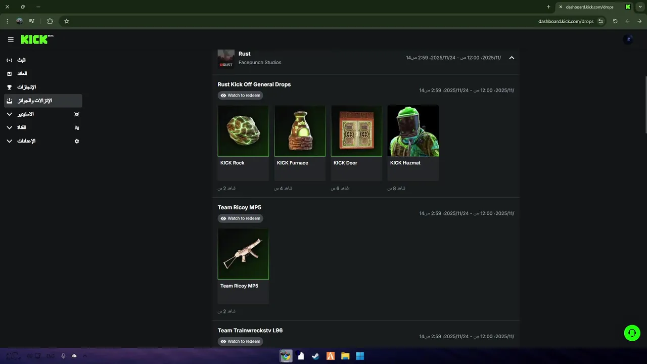647x364 pixels.
Task: Click the 'شاهد 8 س' text under KICK Hazmat
Action: (x=396, y=188)
